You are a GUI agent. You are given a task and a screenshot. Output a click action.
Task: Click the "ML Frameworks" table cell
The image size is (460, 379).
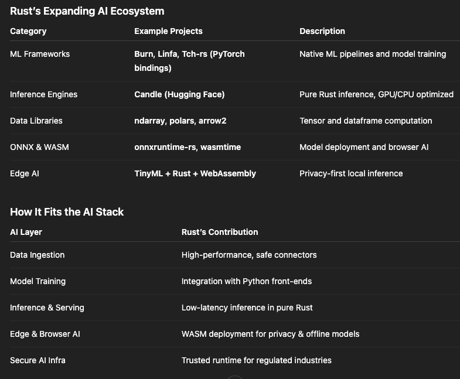point(40,54)
